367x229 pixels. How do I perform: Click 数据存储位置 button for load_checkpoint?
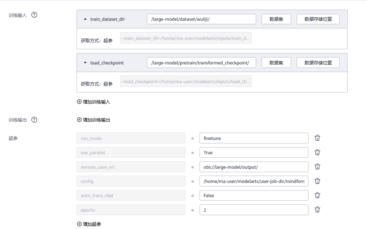tap(318, 62)
